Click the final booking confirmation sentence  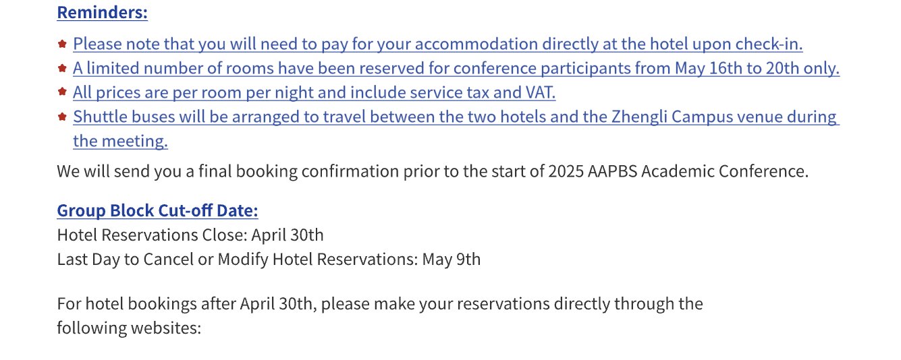pos(433,171)
